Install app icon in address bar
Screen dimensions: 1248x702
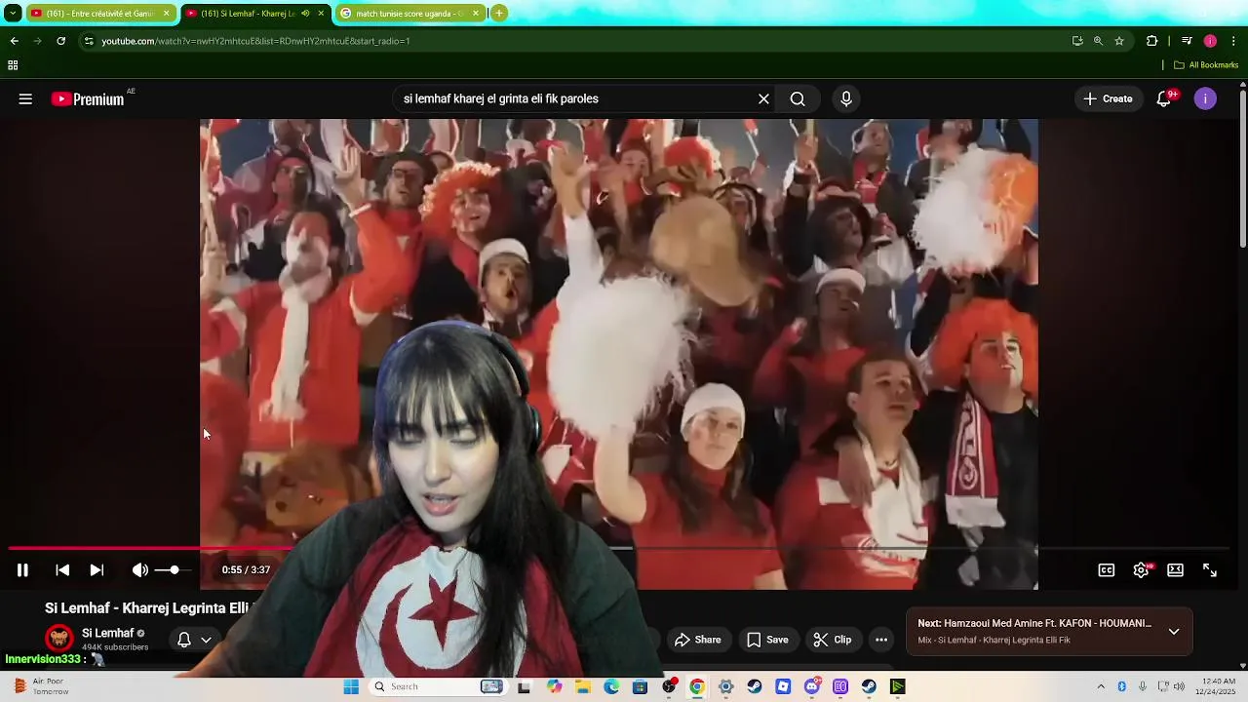pyautogui.click(x=1077, y=41)
